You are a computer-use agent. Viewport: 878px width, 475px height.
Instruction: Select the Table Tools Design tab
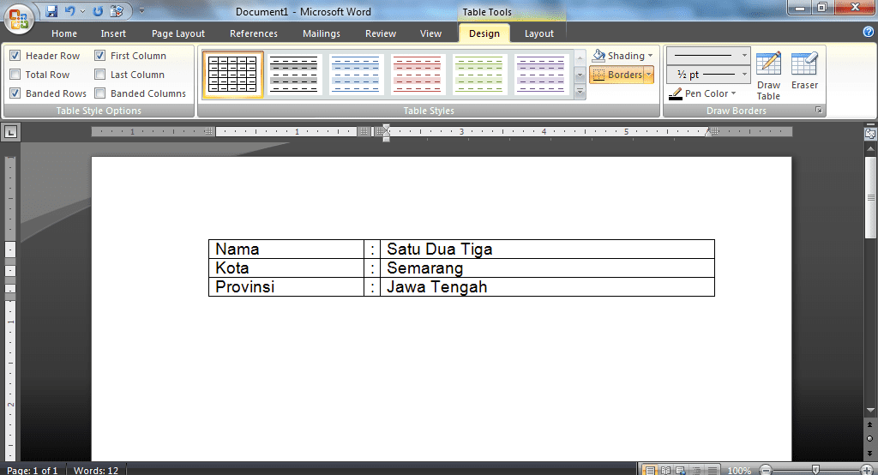point(484,33)
